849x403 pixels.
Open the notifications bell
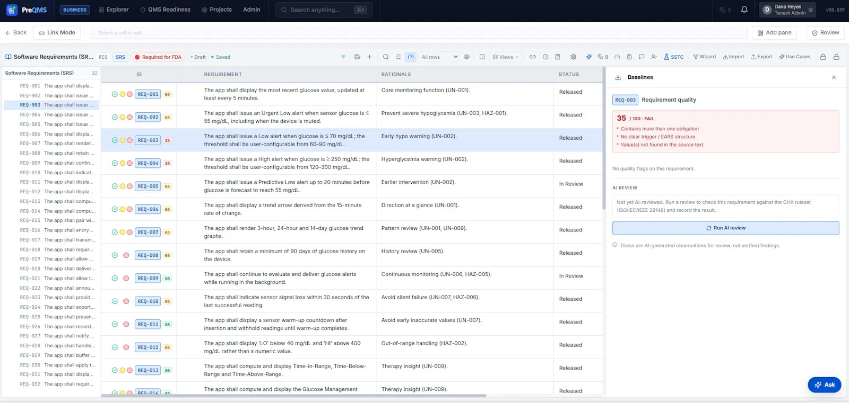(x=744, y=10)
